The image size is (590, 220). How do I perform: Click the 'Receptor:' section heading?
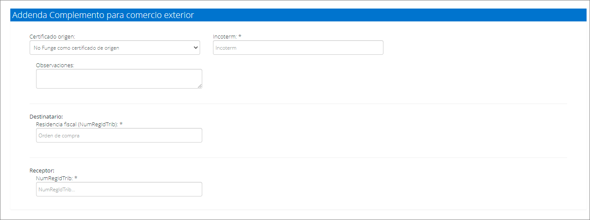coord(42,170)
